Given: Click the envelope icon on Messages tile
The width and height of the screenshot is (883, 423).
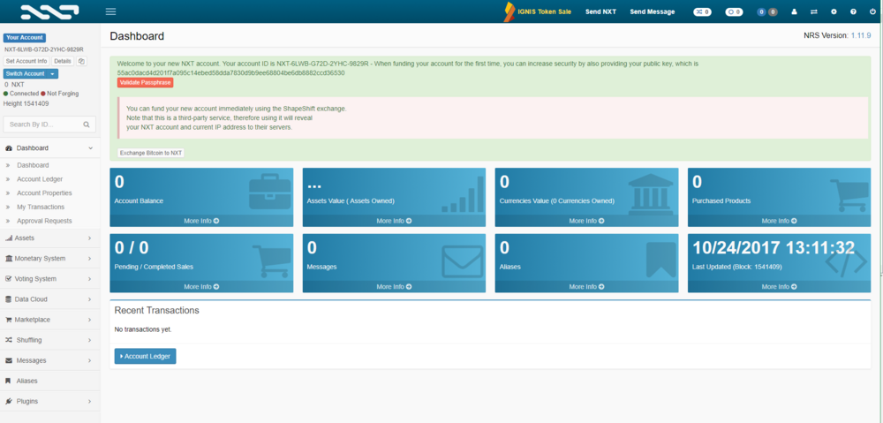Looking at the screenshot, I should click(463, 261).
